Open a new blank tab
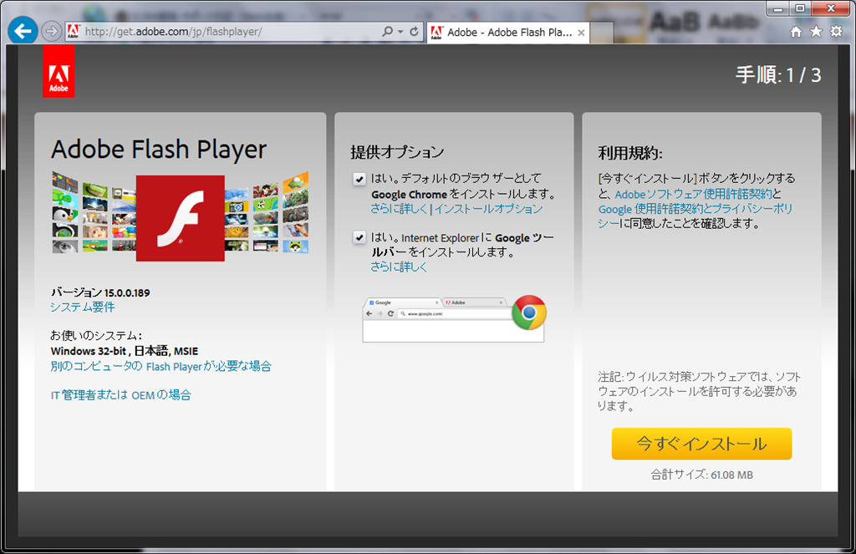The image size is (856, 554). [x=602, y=33]
